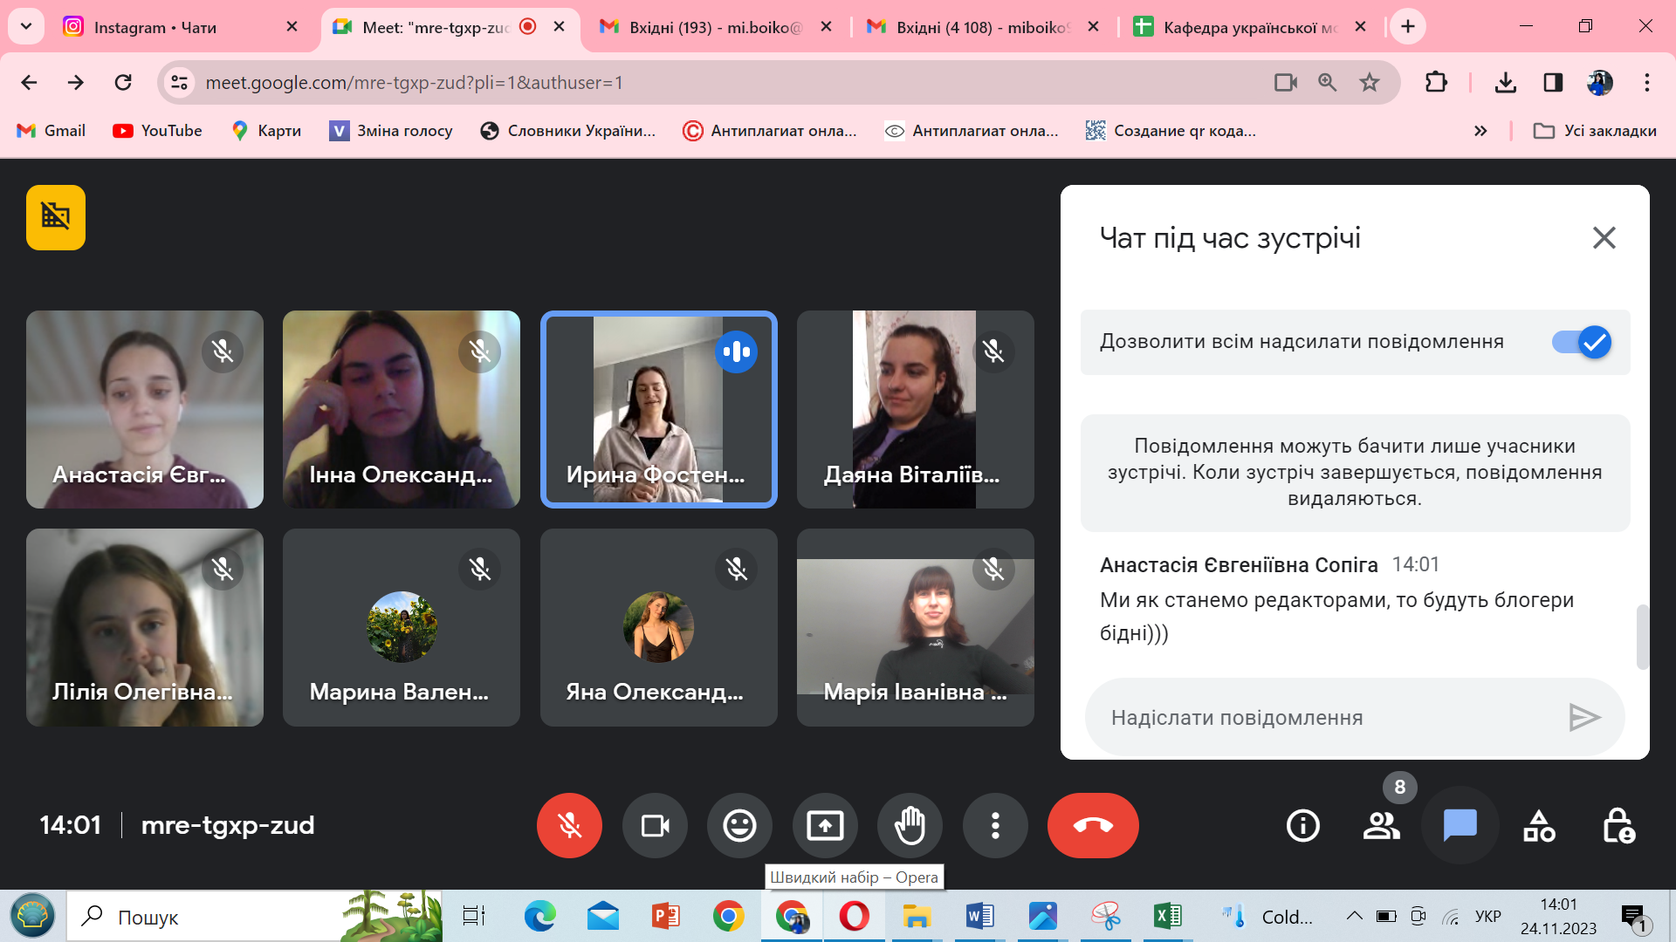Toggle allow everyone to send messages
Screen dimensions: 1676x942
click(x=1582, y=342)
